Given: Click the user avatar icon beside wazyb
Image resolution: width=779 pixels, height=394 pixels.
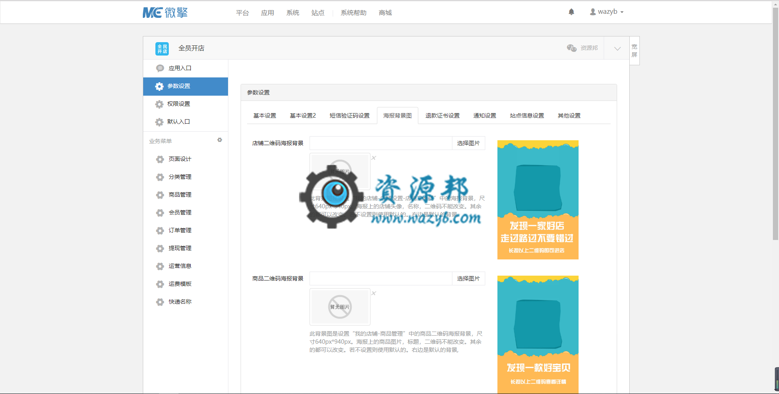Looking at the screenshot, I should tap(593, 12).
